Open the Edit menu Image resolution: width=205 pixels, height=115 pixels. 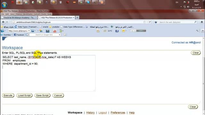[7, 14]
